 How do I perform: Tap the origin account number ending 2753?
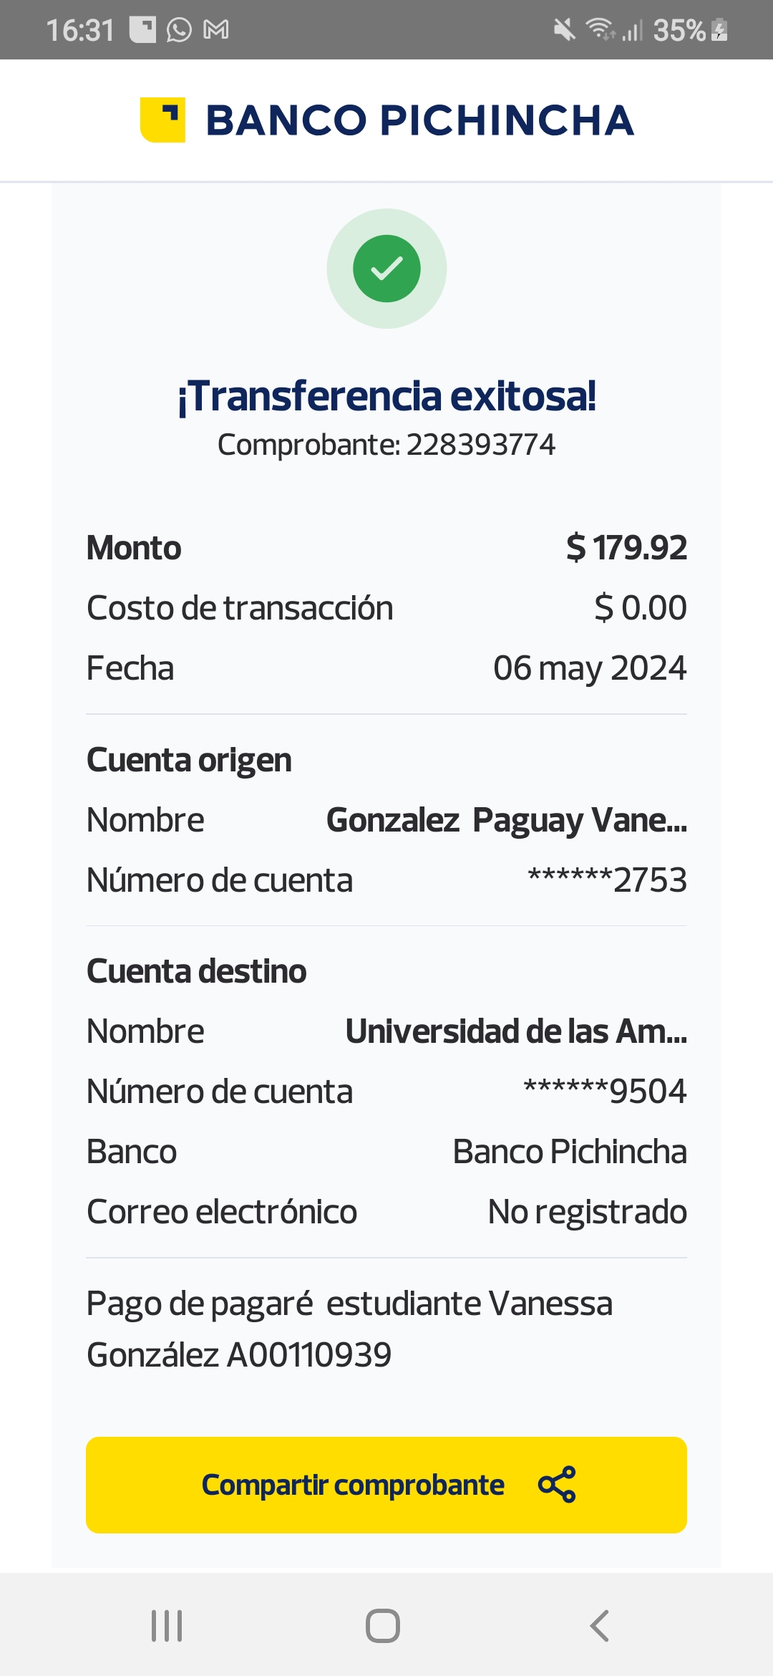point(607,880)
